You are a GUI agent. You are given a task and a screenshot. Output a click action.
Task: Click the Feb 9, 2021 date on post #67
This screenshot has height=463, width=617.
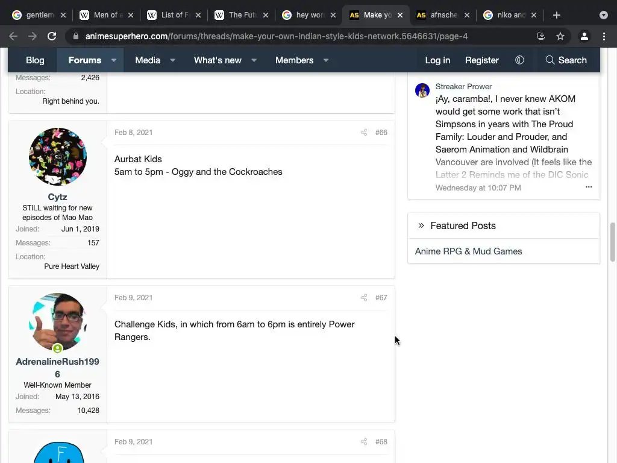tap(133, 298)
